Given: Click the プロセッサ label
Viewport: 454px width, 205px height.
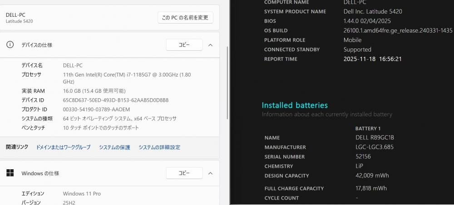Looking at the screenshot, I should (31, 75).
